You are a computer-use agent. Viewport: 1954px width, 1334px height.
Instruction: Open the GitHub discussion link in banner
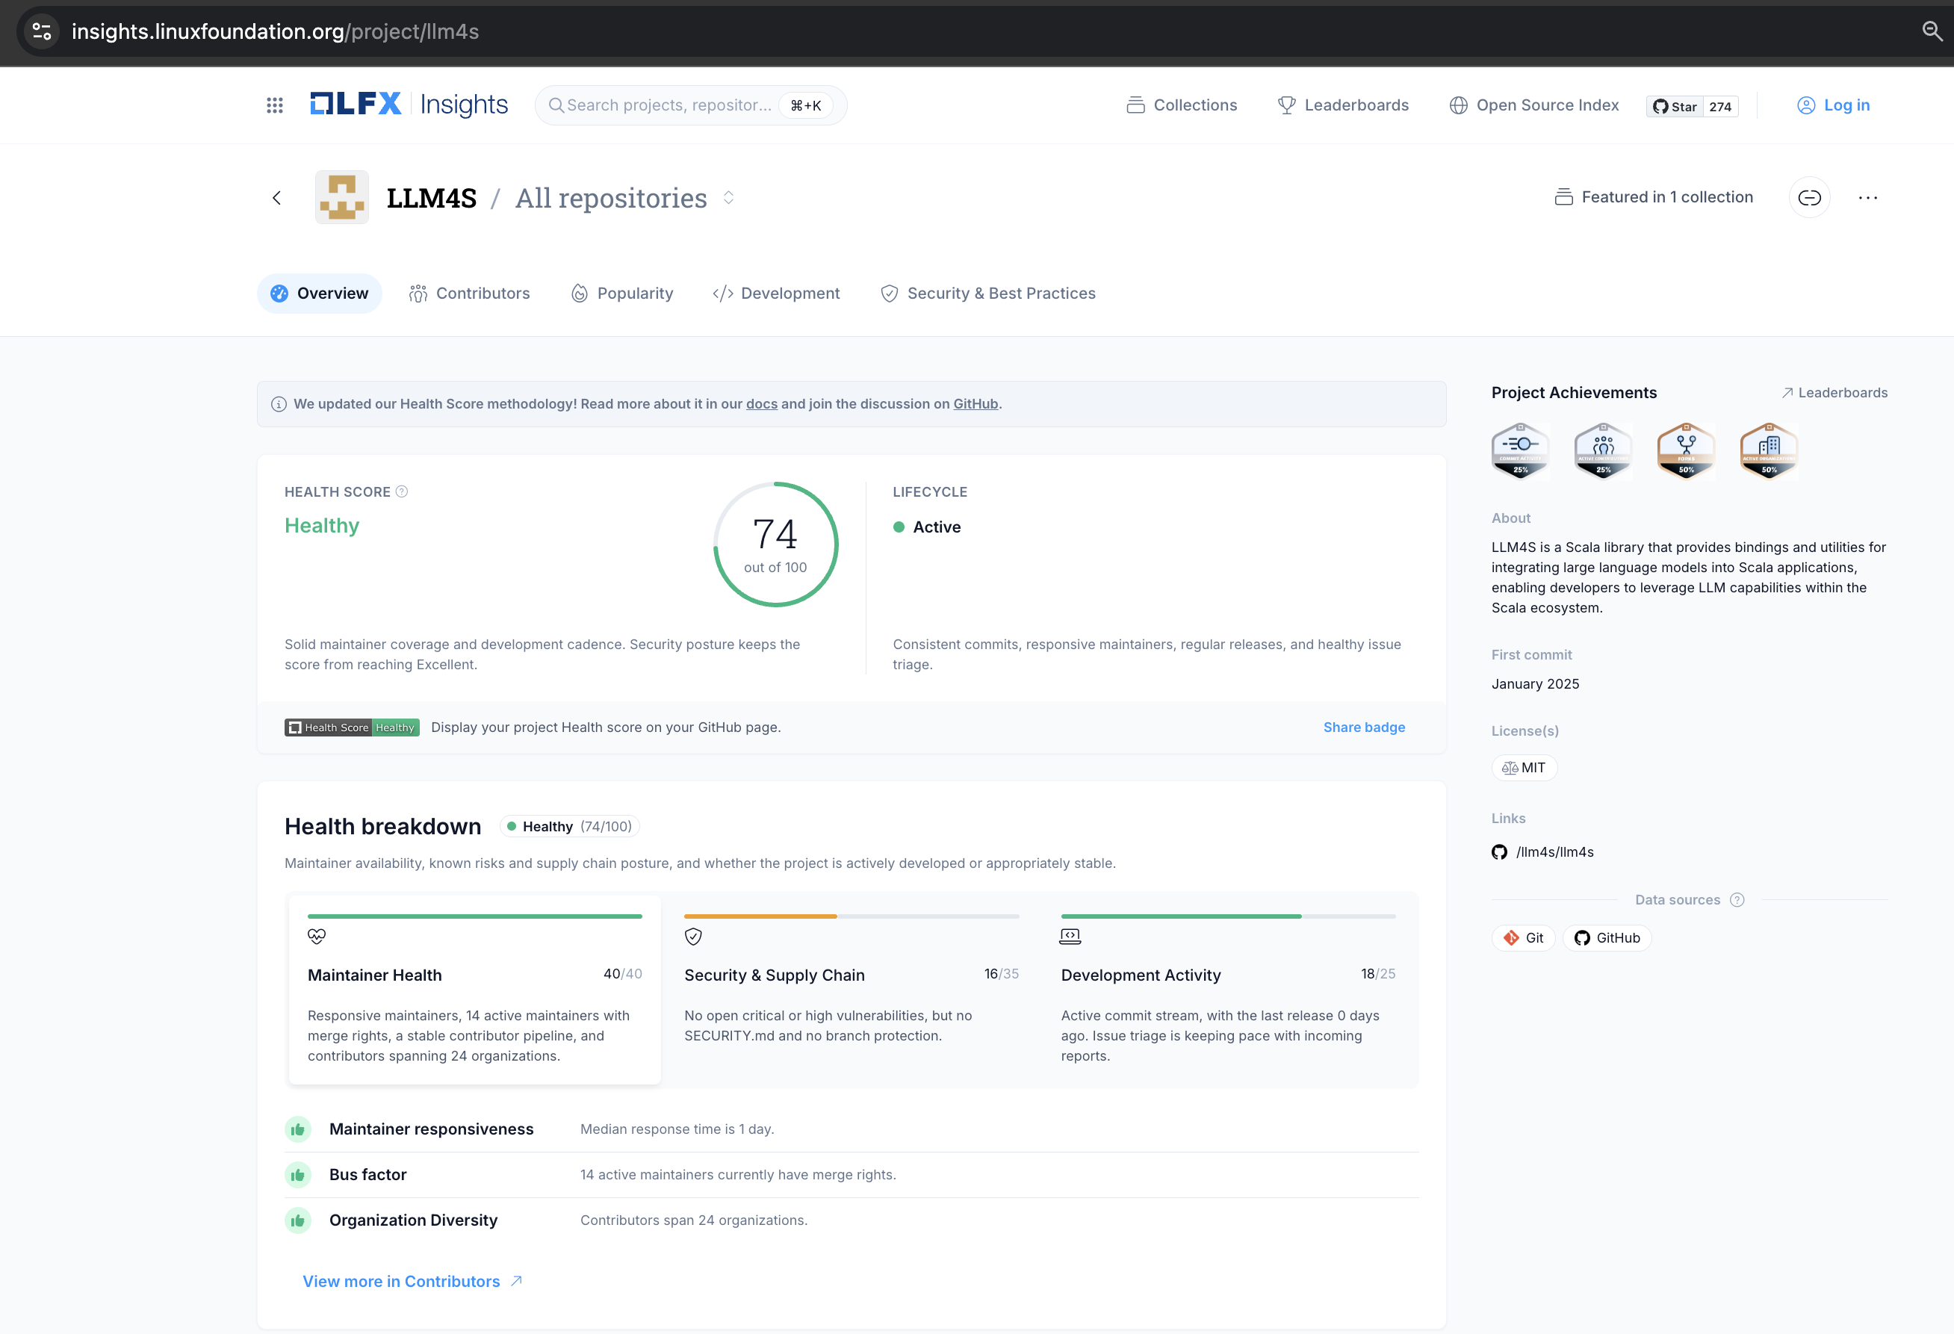pyautogui.click(x=976, y=404)
